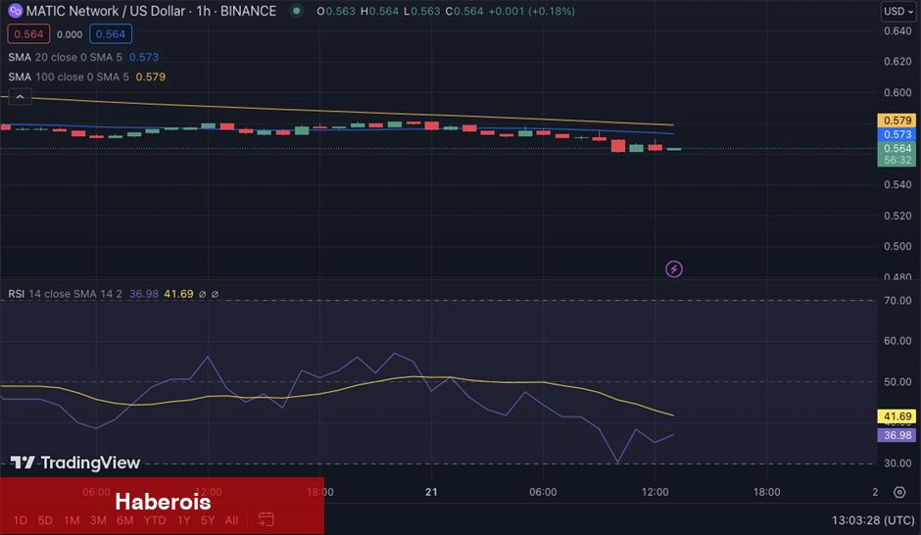Open chart settings gear icon
The width and height of the screenshot is (921, 535).
(x=899, y=492)
